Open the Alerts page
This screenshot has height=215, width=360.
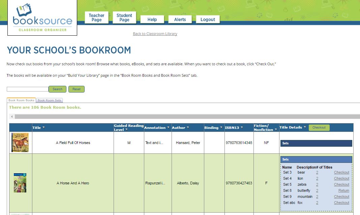(180, 20)
